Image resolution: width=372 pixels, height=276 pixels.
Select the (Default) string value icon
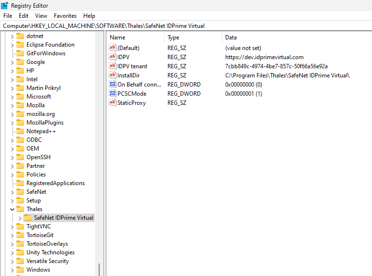coord(113,48)
